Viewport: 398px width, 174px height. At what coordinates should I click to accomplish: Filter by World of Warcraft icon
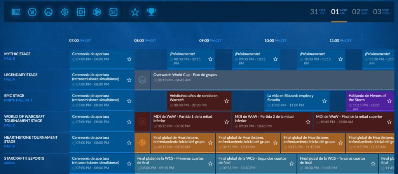click(x=33, y=12)
